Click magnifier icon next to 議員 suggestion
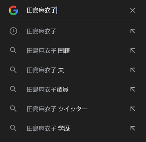 (x=13, y=90)
